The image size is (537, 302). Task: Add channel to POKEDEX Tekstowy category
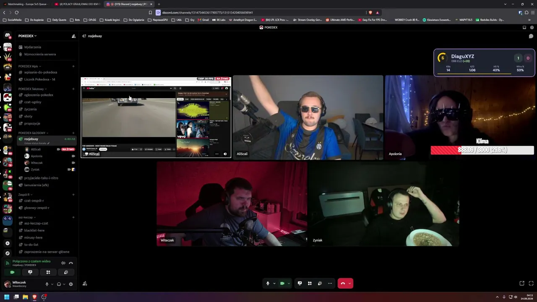pos(73,89)
